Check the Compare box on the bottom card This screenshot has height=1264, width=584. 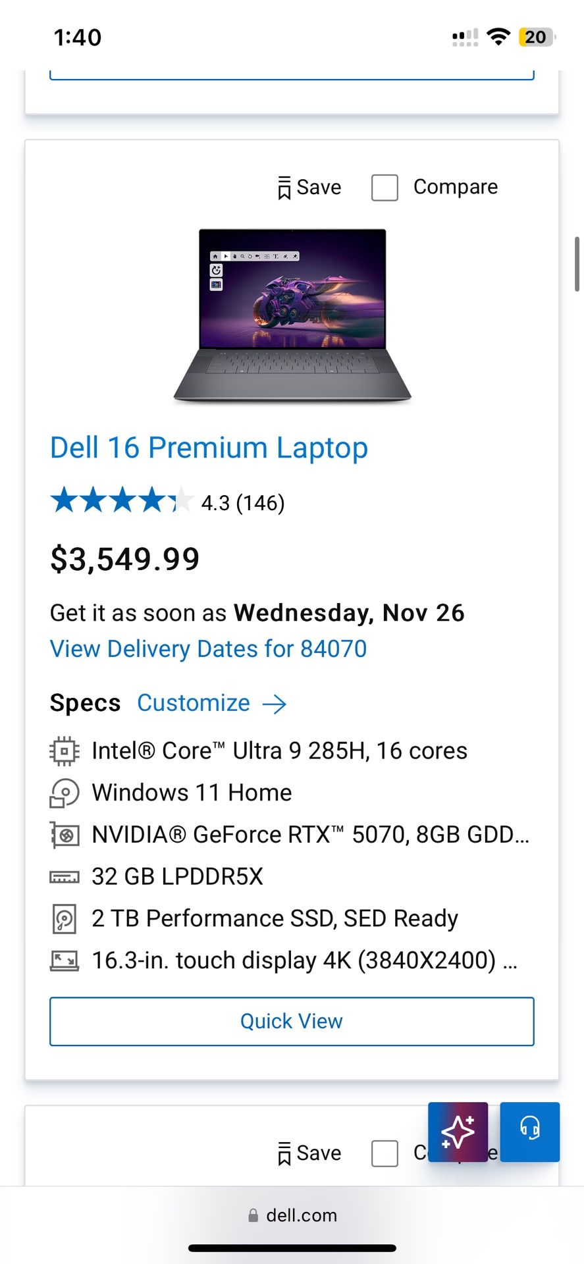coord(385,1153)
